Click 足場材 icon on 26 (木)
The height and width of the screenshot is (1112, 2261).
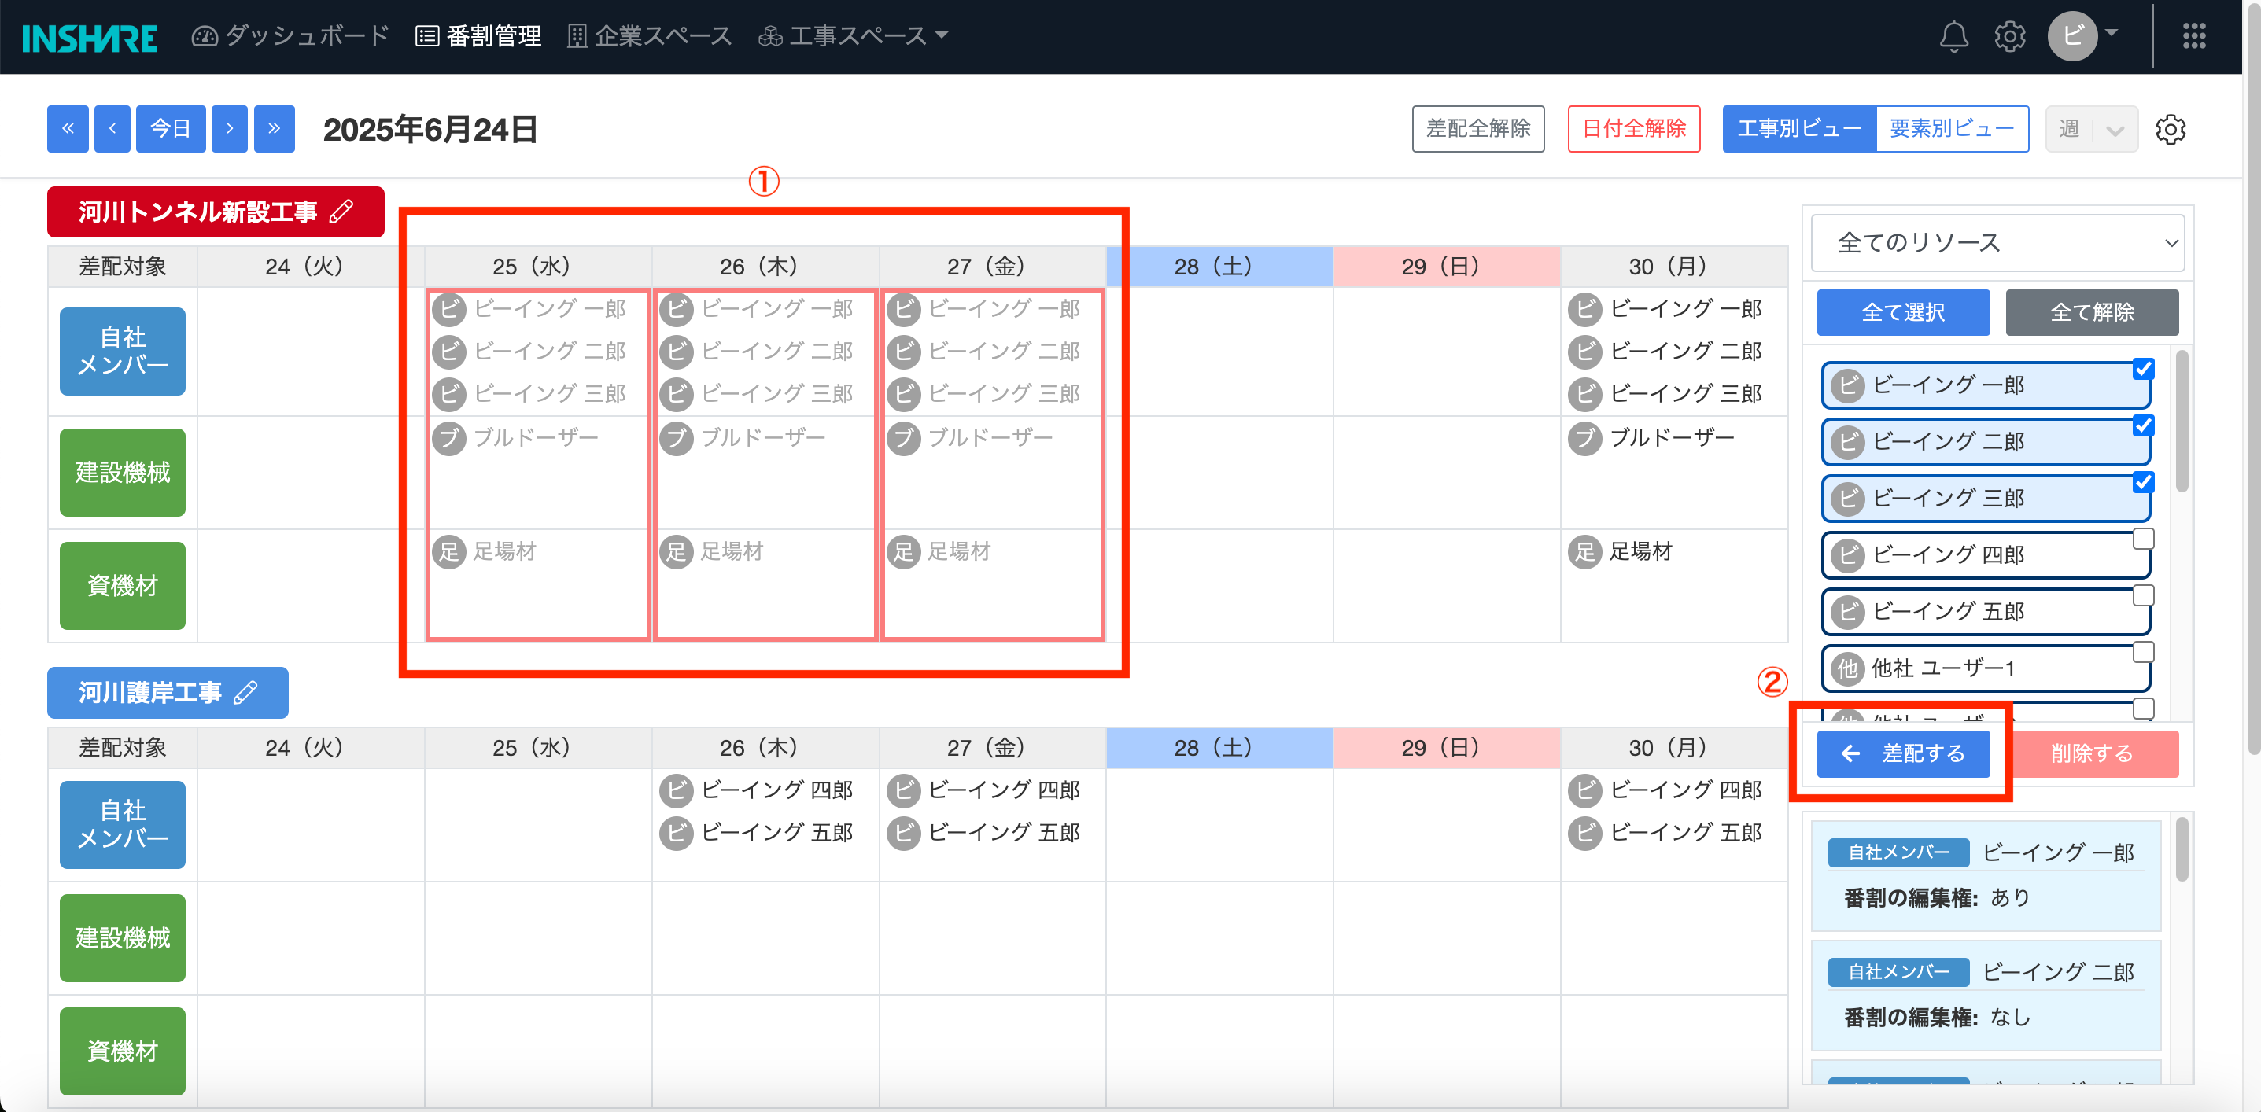(676, 551)
